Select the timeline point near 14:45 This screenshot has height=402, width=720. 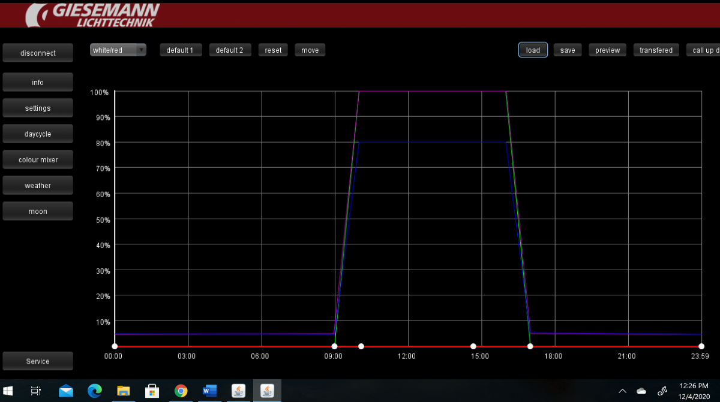[473, 346]
